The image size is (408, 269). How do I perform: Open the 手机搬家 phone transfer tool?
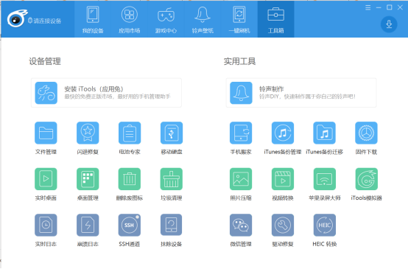click(x=241, y=133)
